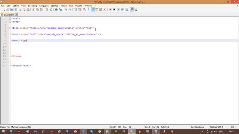Viewport: 239px width, 134px height.
Task: Stop macro recording with black square
Action: (114, 10)
